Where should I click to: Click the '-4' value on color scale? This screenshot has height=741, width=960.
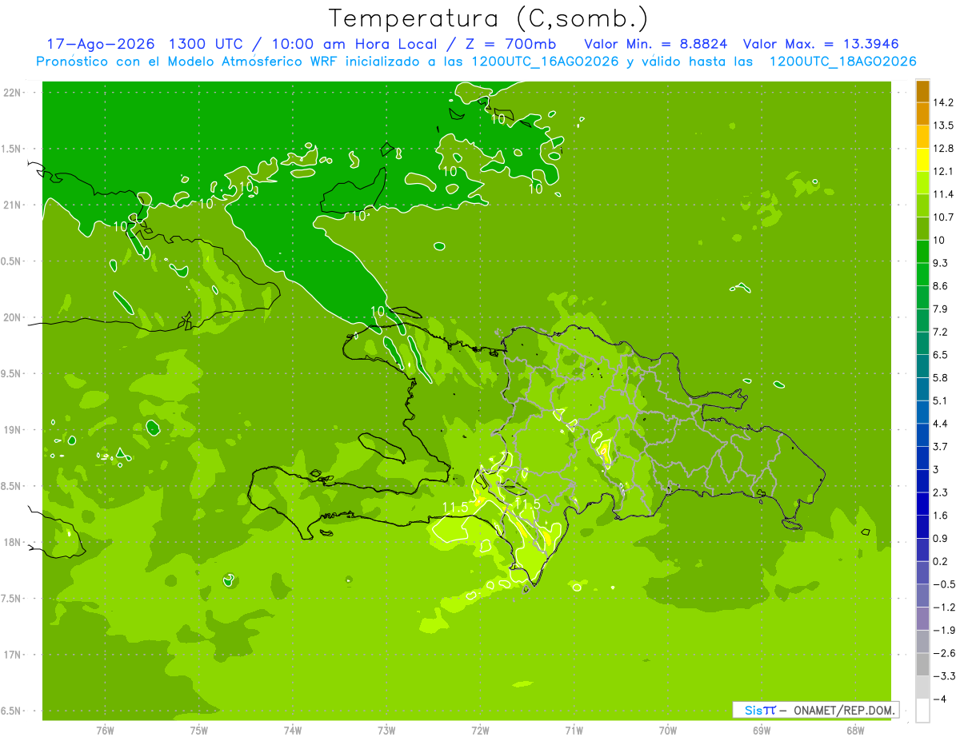click(940, 699)
